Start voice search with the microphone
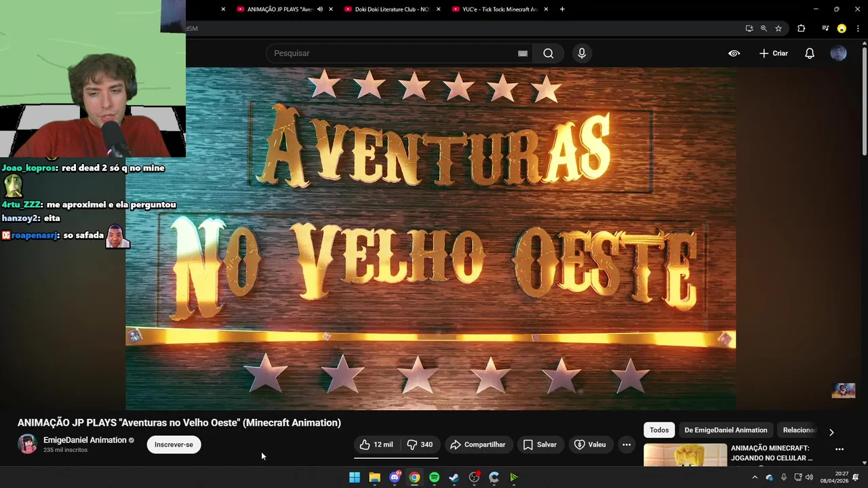The image size is (868, 488). (x=582, y=54)
